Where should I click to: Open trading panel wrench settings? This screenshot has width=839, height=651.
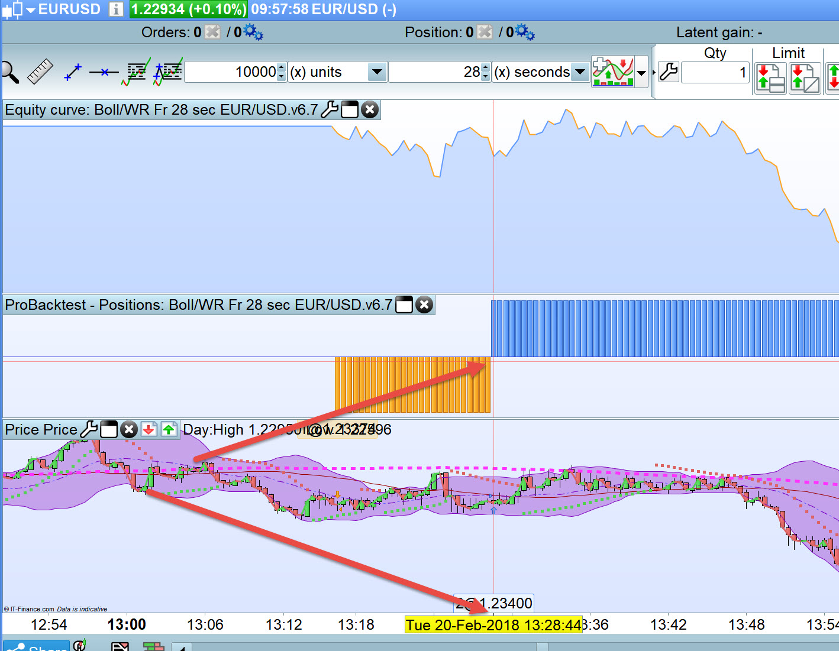coord(669,72)
